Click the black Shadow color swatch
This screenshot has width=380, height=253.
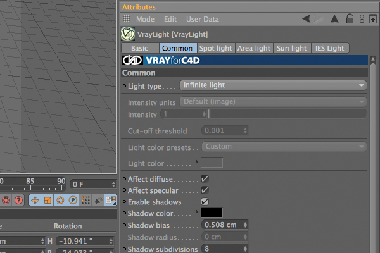[212, 213]
